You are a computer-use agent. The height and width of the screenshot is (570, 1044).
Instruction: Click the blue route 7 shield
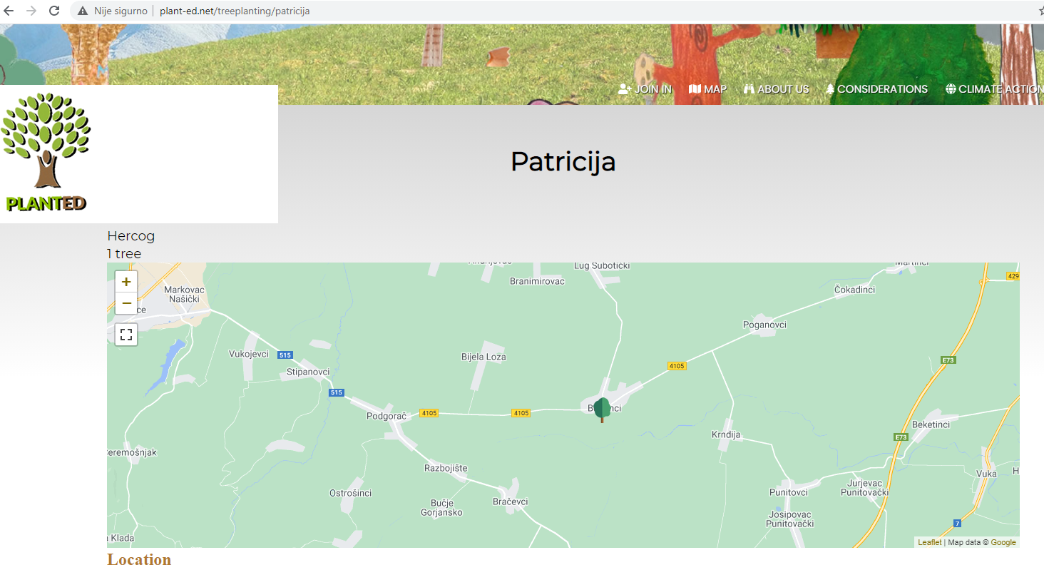pos(957,524)
